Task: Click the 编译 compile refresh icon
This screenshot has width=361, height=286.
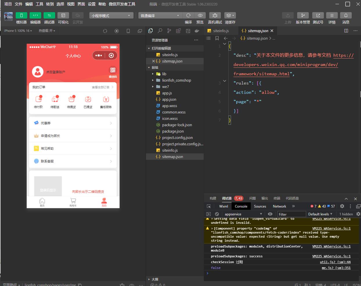Action: (188, 15)
